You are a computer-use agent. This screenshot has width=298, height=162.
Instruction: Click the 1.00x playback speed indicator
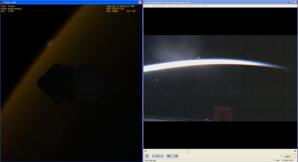coord(277,160)
